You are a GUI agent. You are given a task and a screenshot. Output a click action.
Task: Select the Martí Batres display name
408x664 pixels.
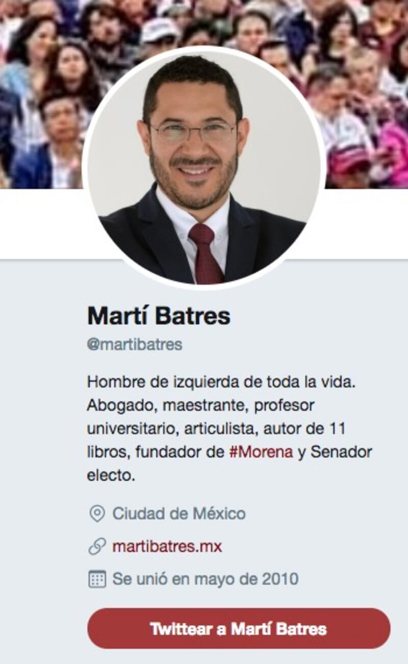(159, 315)
